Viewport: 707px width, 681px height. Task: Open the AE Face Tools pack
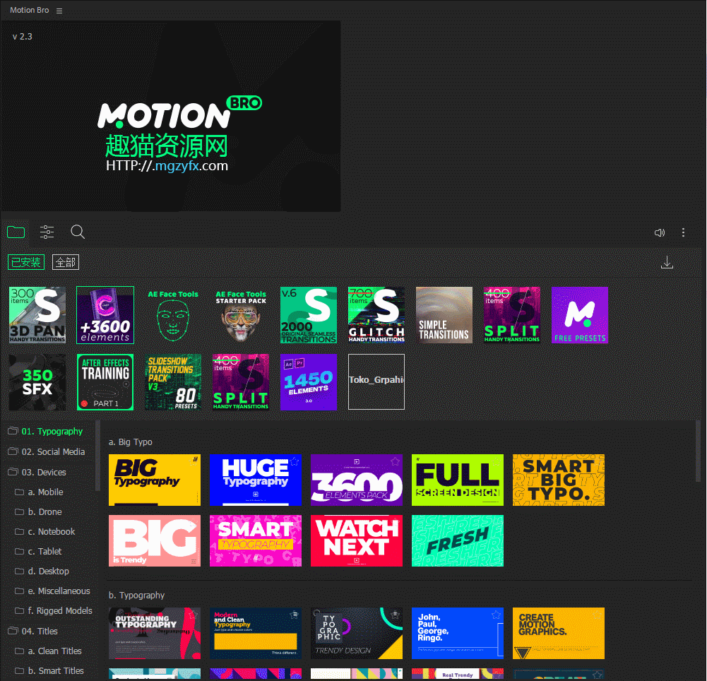[173, 315]
